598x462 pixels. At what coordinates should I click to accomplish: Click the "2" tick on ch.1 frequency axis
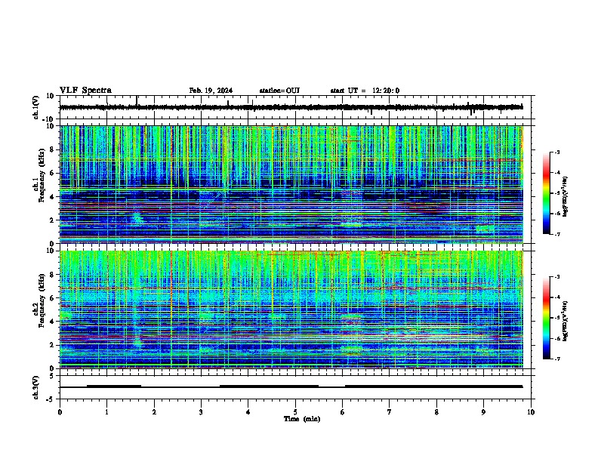[x=53, y=220]
